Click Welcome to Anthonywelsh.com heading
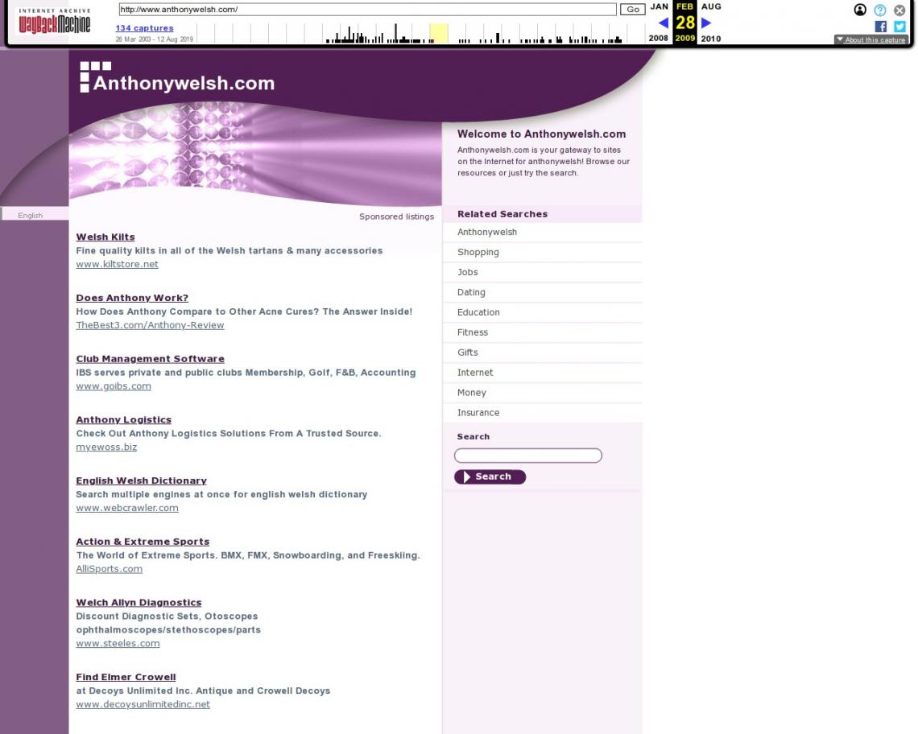Image resolution: width=918 pixels, height=734 pixels. pos(542,134)
